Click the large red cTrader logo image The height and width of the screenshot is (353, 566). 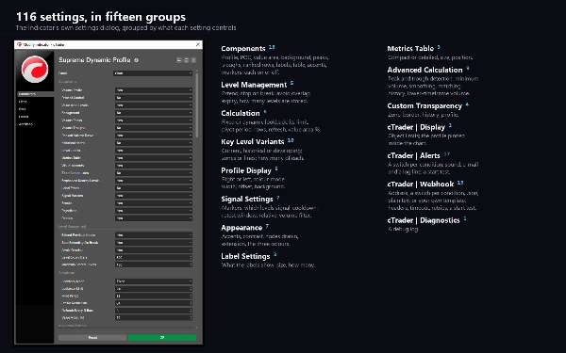point(34,69)
